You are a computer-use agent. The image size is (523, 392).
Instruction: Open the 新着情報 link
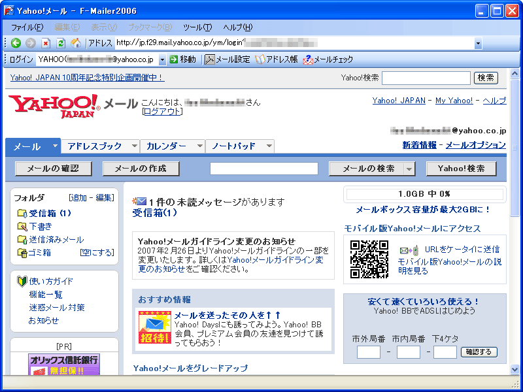pos(419,145)
